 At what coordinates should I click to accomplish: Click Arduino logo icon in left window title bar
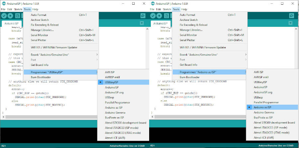tap(3, 3)
